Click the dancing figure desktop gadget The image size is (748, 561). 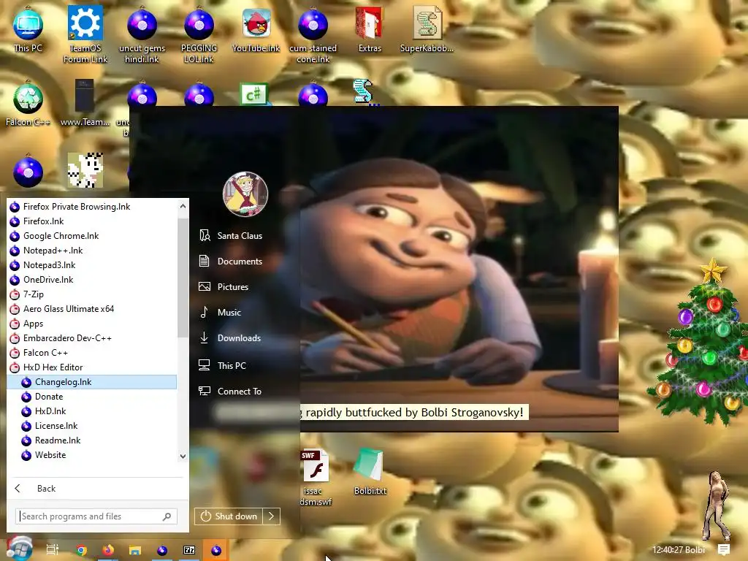click(717, 505)
